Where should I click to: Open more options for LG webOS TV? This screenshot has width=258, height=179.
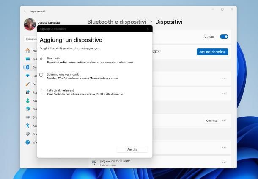point(224,162)
